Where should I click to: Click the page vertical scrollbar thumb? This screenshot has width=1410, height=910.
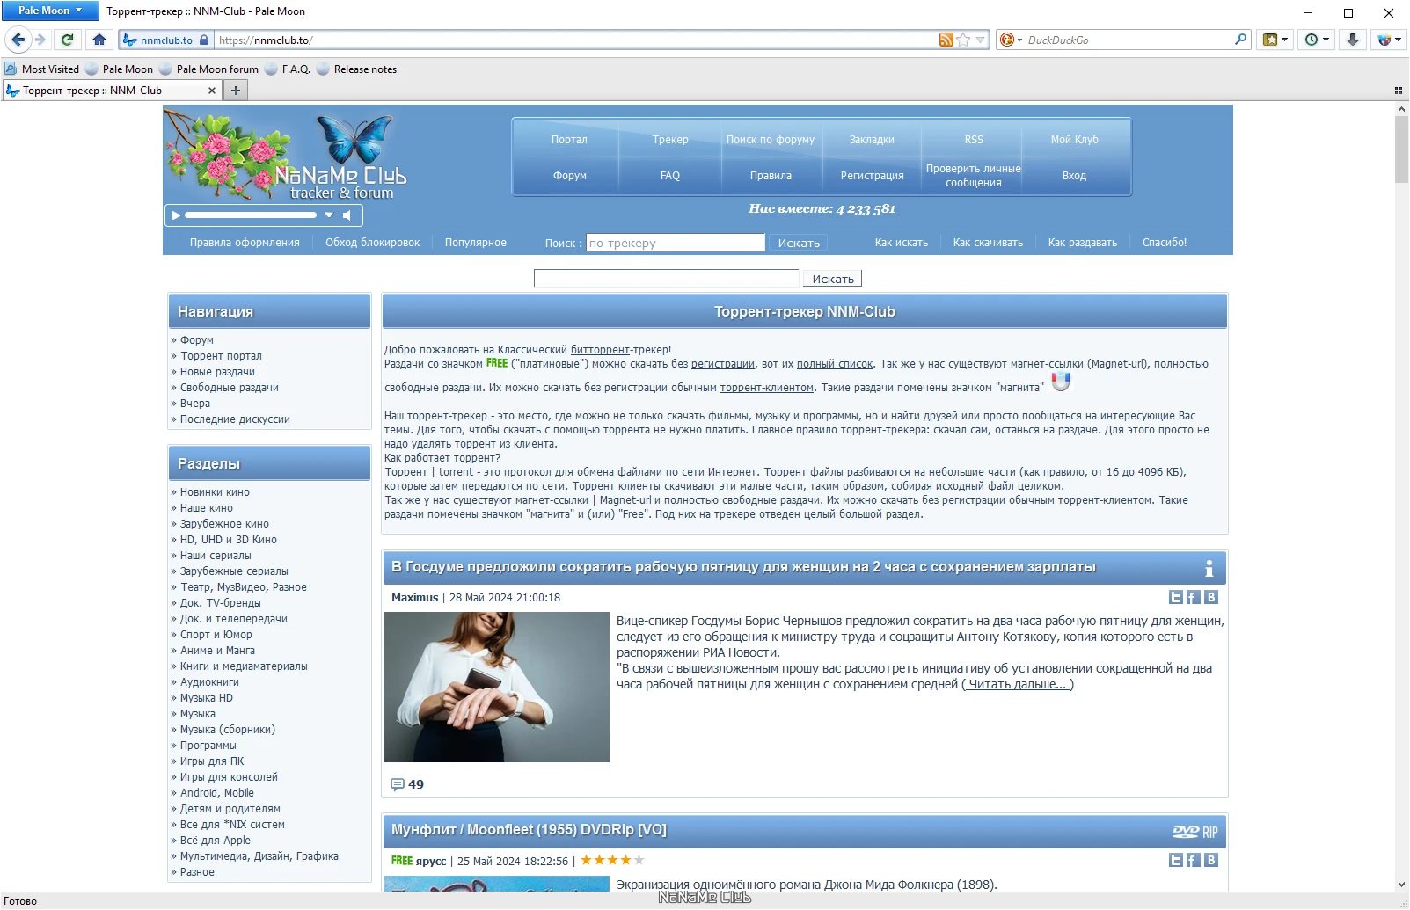(1401, 149)
